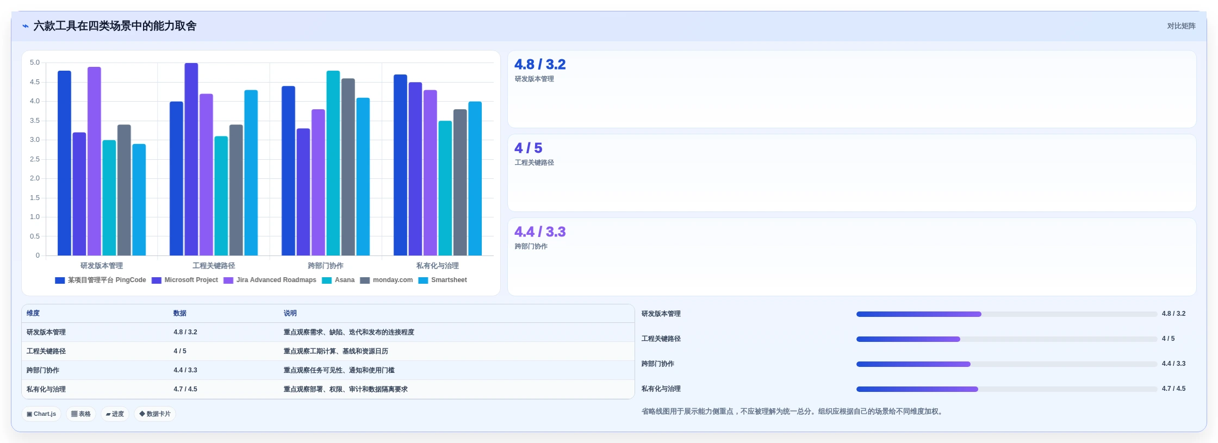Click the header icon beside the title
Viewport: 1218px width, 443px height.
pos(26,26)
